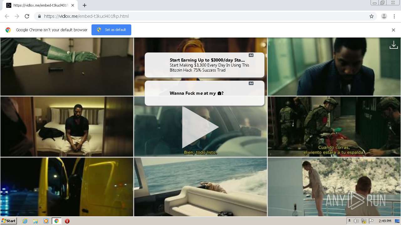Image resolution: width=401 pixels, height=225 pixels.
Task: Bookmark this page with the star icon
Action: [372, 16]
